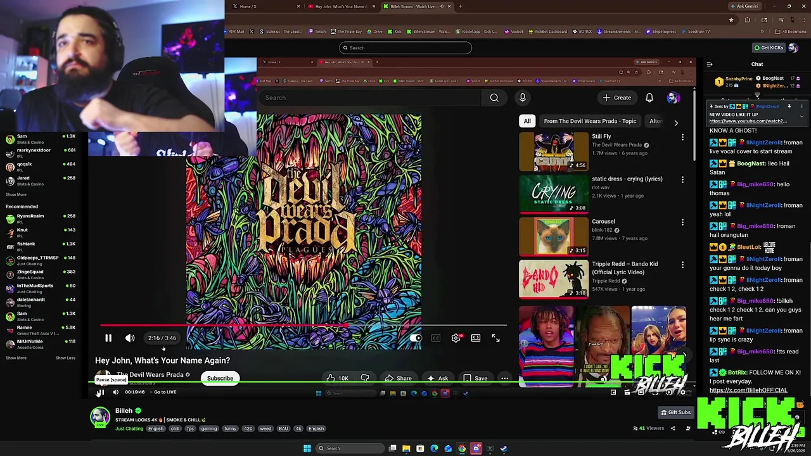Click Ask Gemini in Chrome title bar
Image resolution: width=811 pixels, height=456 pixels.
744,6
